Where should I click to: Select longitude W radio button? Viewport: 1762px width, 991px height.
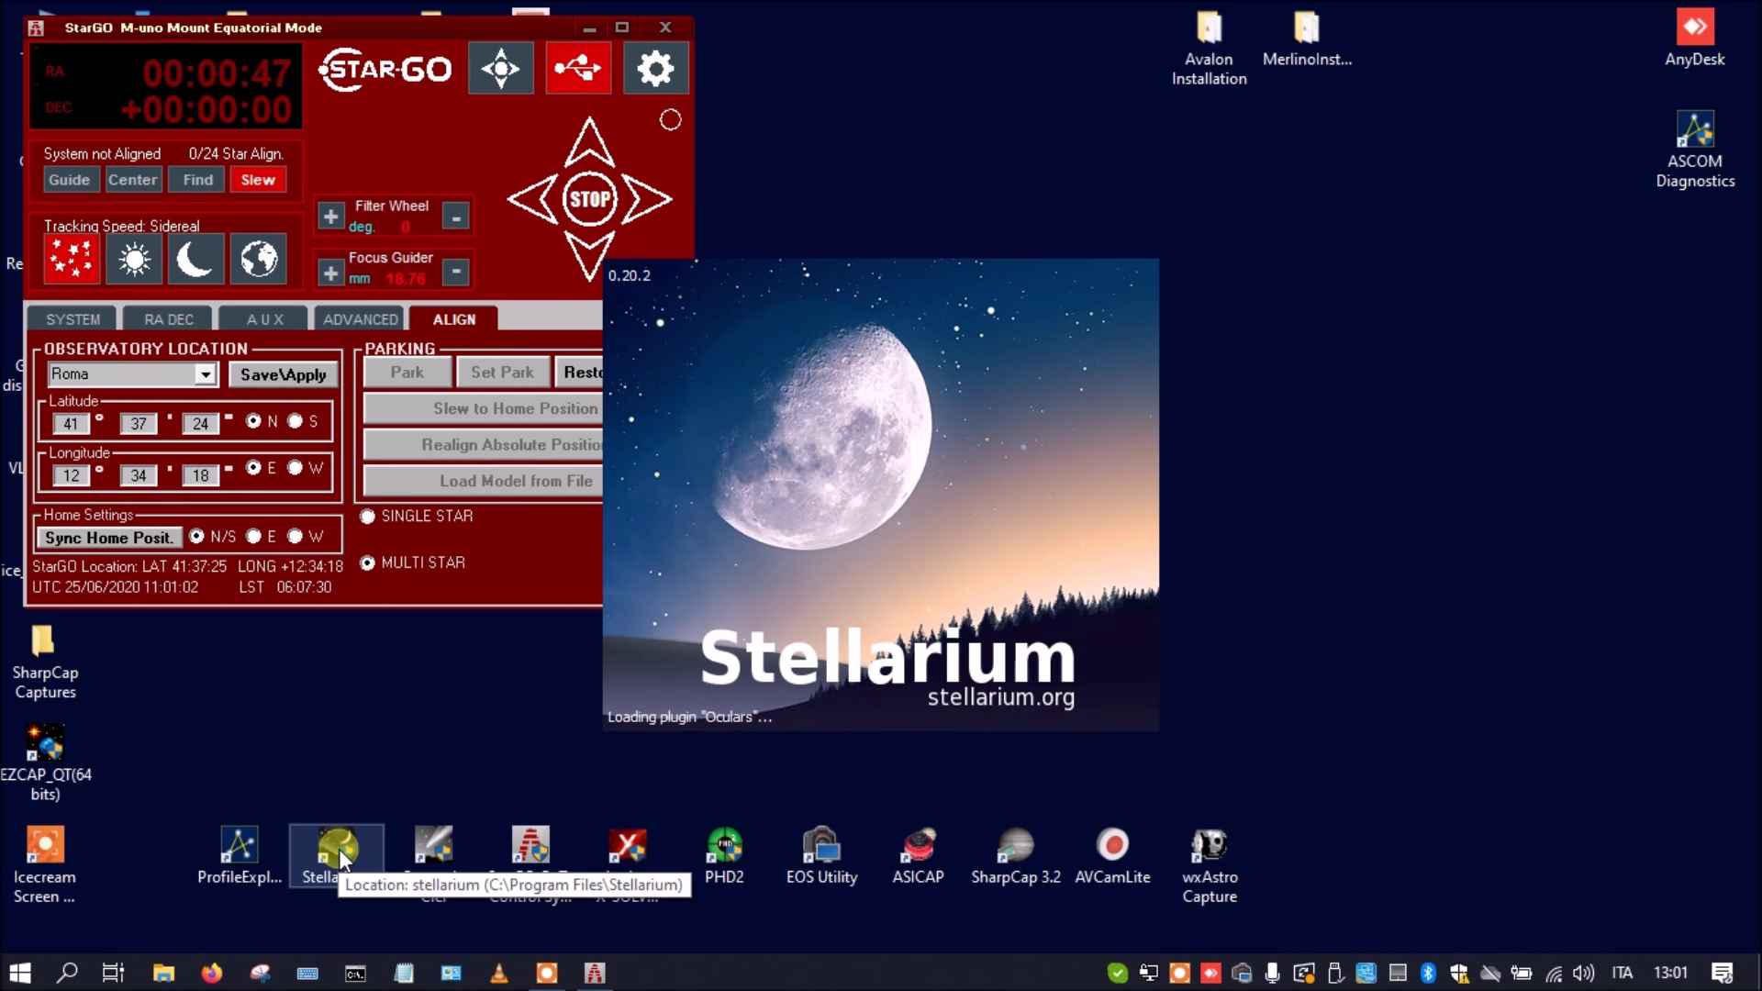(295, 468)
